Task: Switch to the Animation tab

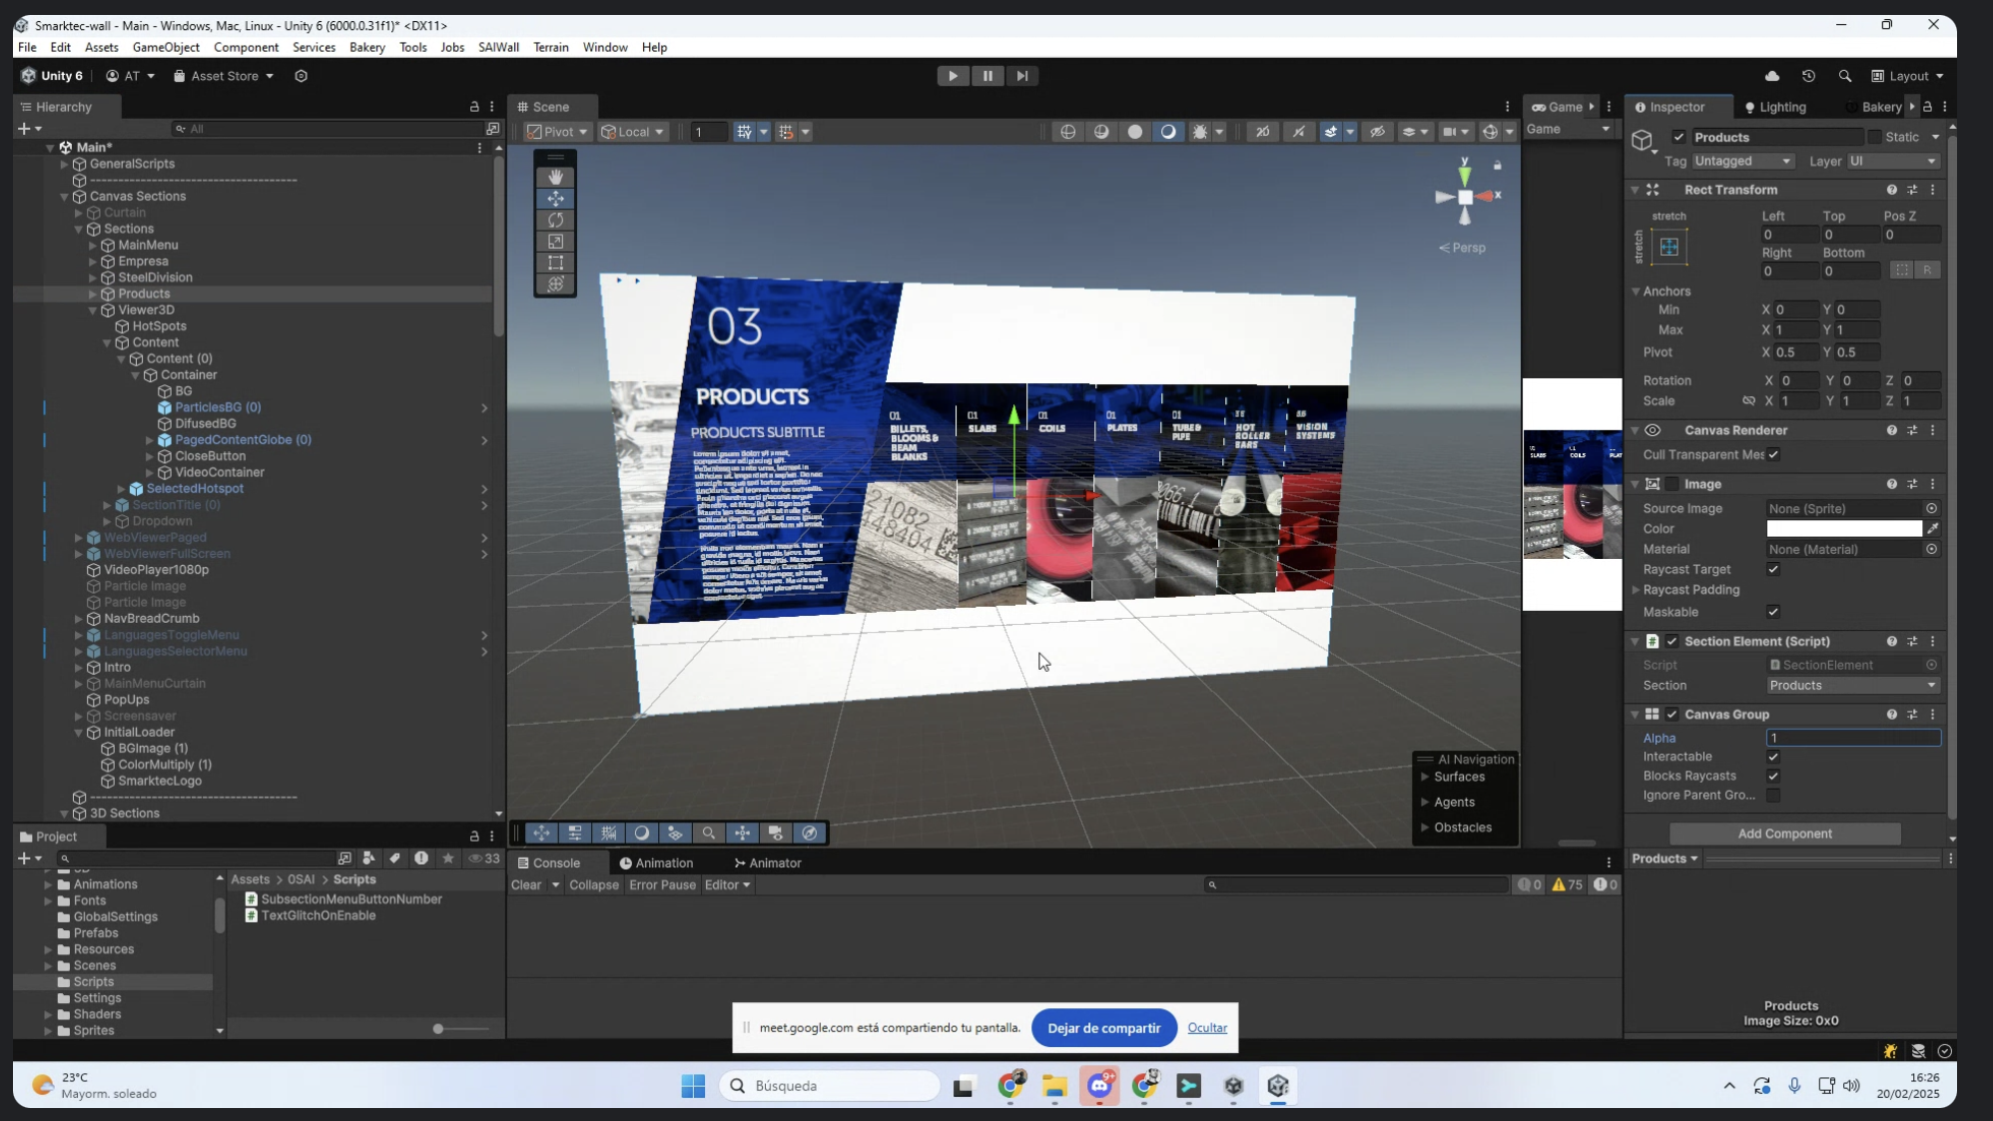Action: tap(656, 863)
